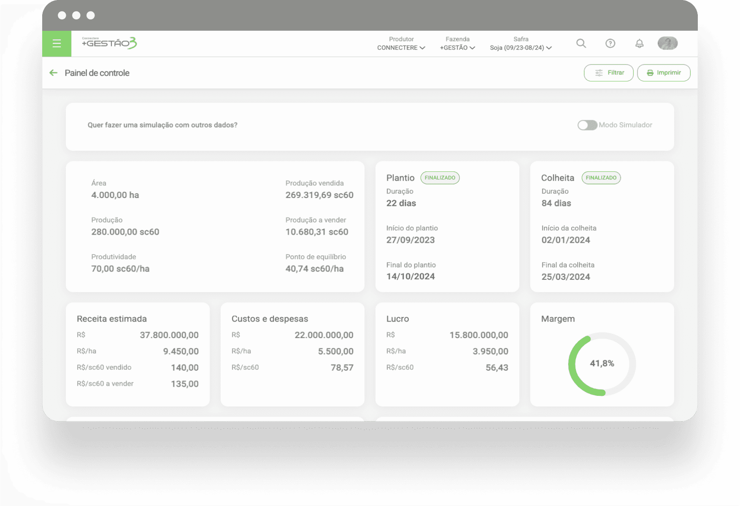Click the first window control dot
This screenshot has height=506, width=740.
click(x=62, y=16)
